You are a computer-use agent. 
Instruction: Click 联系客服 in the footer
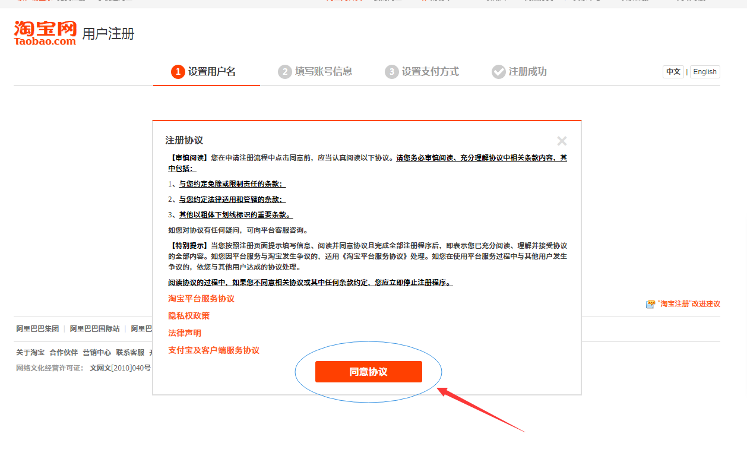[x=130, y=352]
